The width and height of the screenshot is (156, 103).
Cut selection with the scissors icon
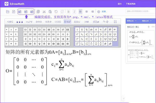pos(44,12)
